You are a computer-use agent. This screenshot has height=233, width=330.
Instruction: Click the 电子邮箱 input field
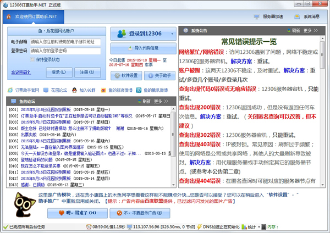coord(65,42)
